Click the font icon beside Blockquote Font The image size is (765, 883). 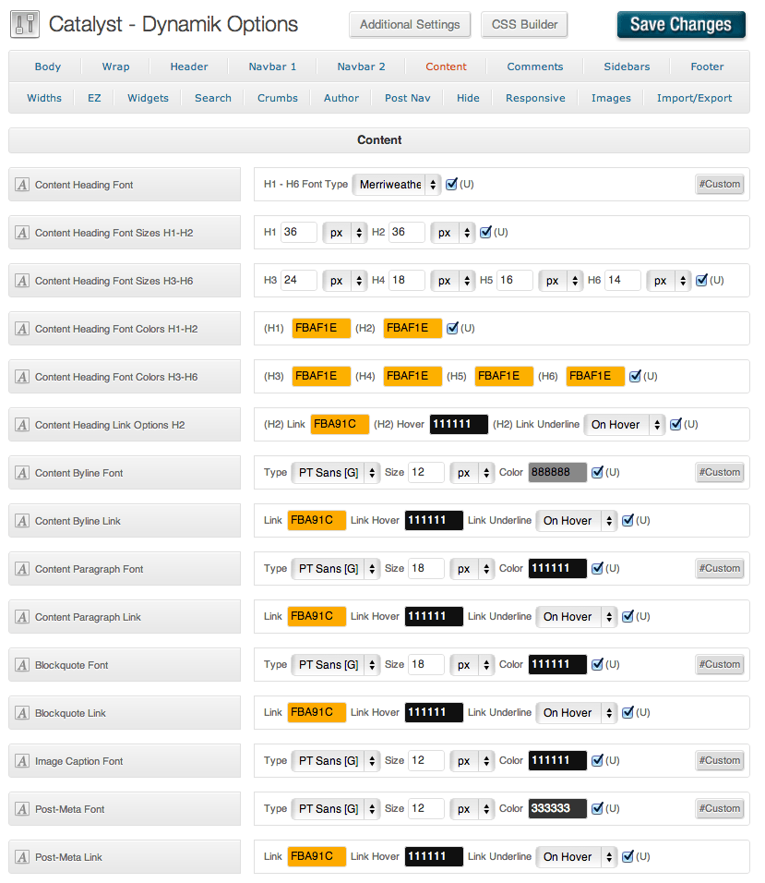pyautogui.click(x=22, y=665)
